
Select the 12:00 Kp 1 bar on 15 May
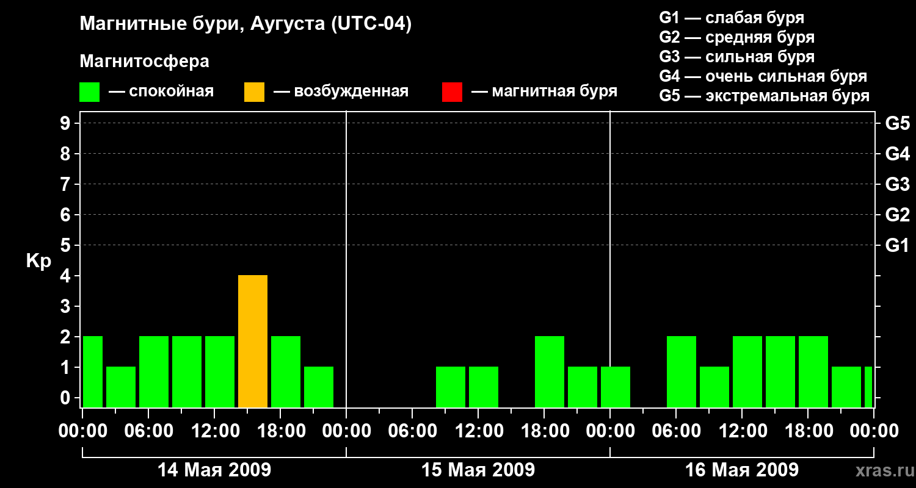point(484,387)
